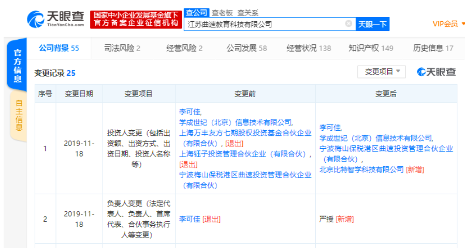Click the red 国家中小企业发展基金旗下 banner
465x249 pixels.
136,20
